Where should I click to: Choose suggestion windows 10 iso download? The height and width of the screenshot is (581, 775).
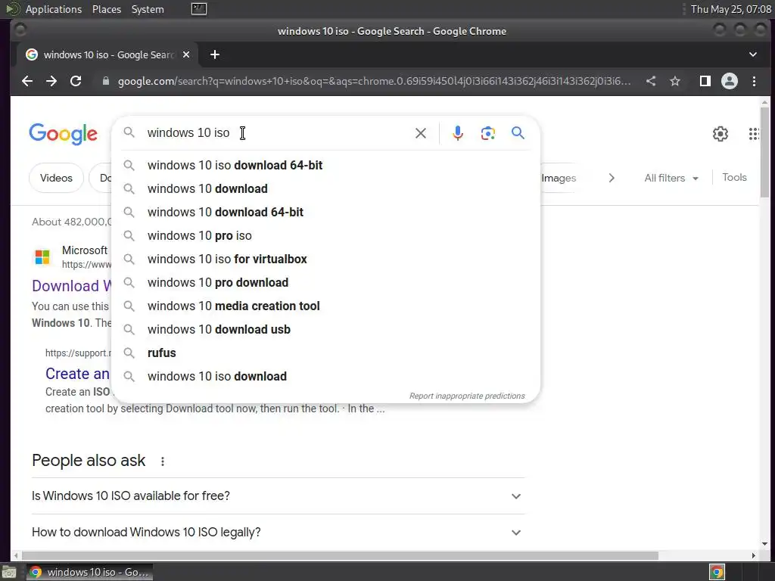pyautogui.click(x=326, y=377)
